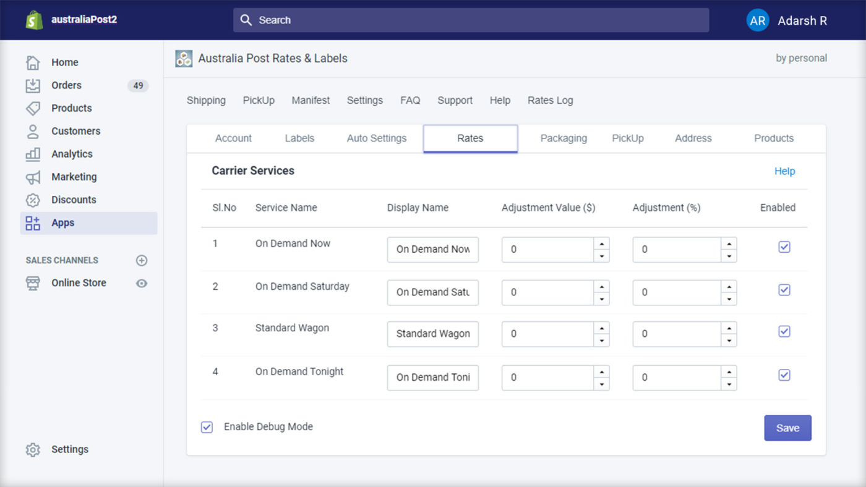Toggle Enabled checkbox for On Demand Now
Image resolution: width=866 pixels, height=487 pixels.
point(784,247)
